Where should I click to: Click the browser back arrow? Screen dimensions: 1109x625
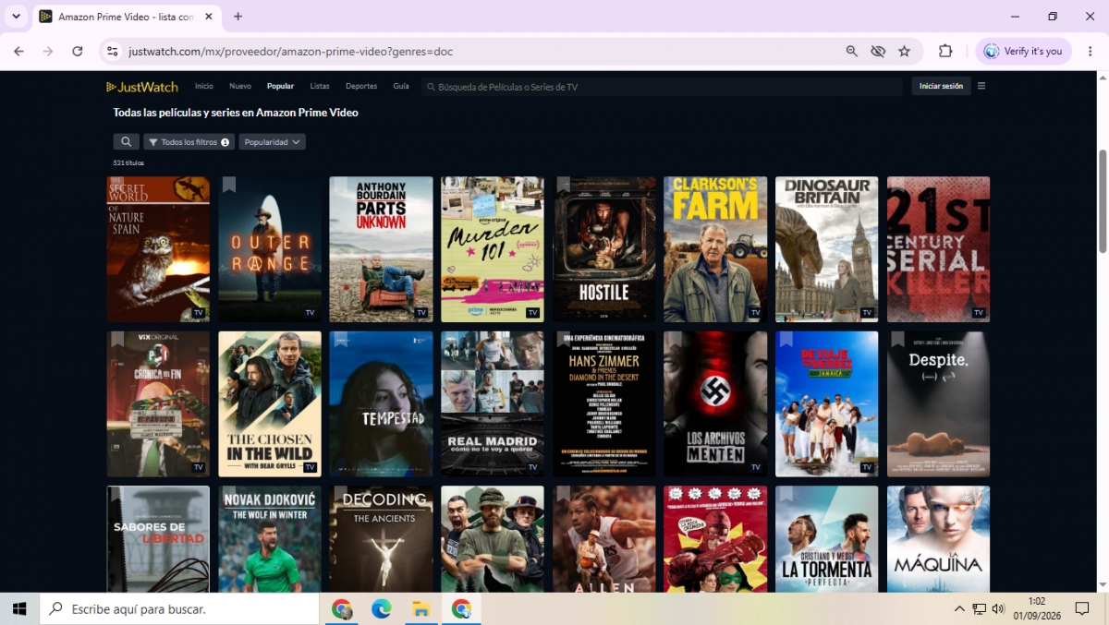click(18, 51)
